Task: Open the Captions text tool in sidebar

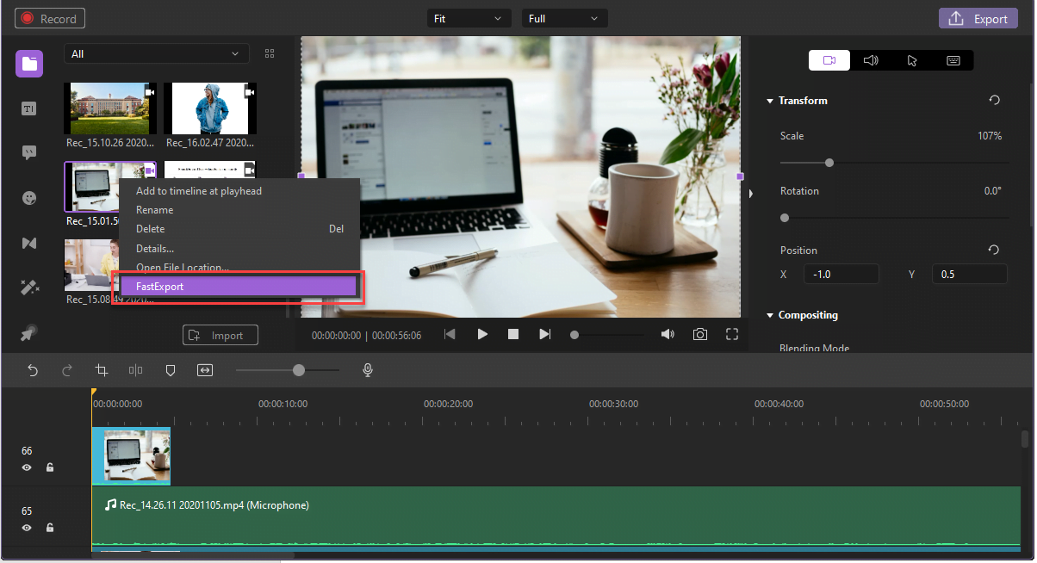Action: pyautogui.click(x=29, y=108)
